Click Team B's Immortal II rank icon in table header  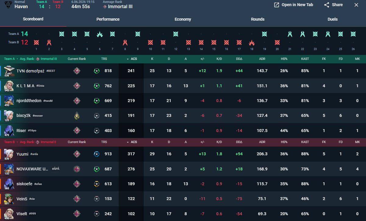(38, 142)
